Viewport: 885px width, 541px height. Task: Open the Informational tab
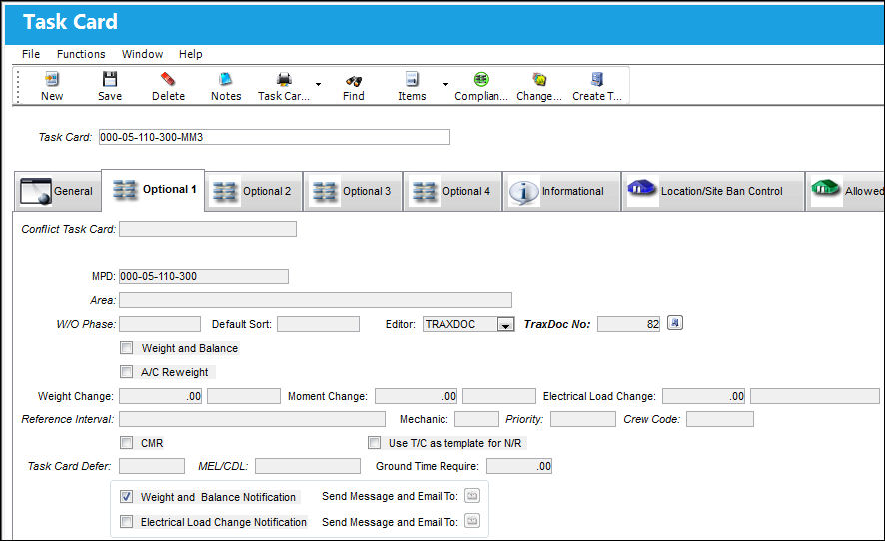(x=562, y=191)
